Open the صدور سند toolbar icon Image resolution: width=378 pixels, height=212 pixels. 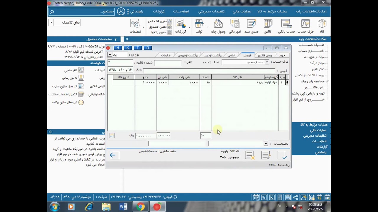(251, 26)
